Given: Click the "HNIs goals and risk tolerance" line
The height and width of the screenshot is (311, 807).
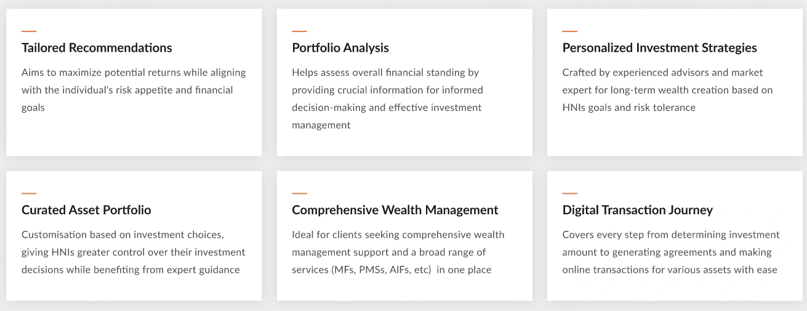Looking at the screenshot, I should coord(628,107).
